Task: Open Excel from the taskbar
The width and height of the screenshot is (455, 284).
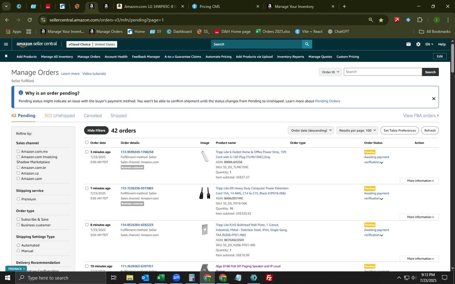Action: click(161, 278)
